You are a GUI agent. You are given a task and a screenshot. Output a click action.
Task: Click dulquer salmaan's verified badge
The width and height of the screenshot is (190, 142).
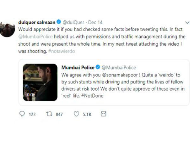59,22
